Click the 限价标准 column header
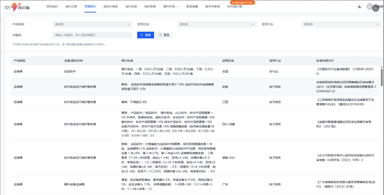The height and width of the screenshot is (195, 384). [x=127, y=60]
